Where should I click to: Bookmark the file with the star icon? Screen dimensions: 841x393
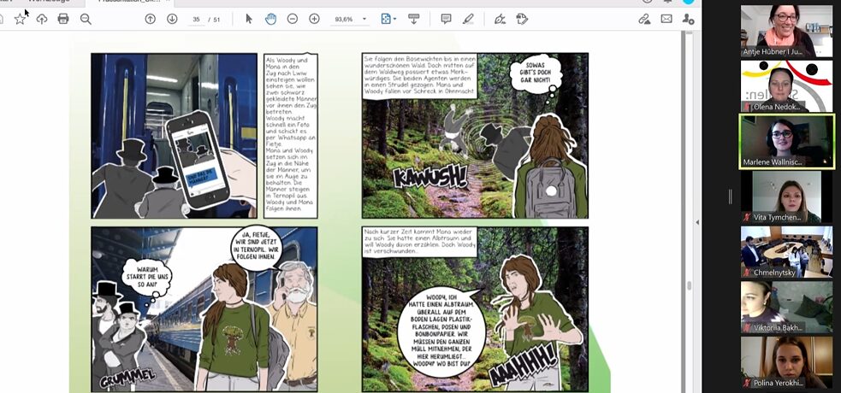pyautogui.click(x=20, y=20)
